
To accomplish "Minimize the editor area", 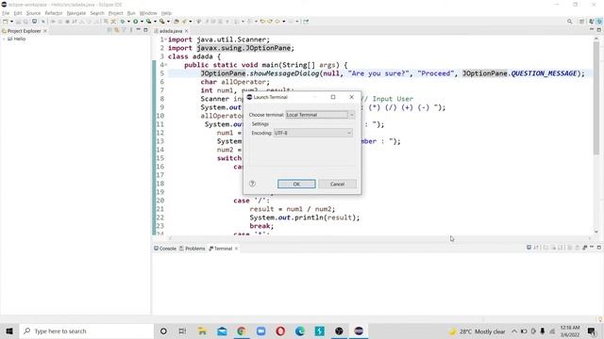I will pos(592,29).
